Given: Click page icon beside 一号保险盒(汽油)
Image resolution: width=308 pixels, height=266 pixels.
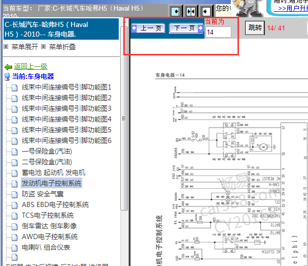Looking at the screenshot, I should tap(14, 152).
